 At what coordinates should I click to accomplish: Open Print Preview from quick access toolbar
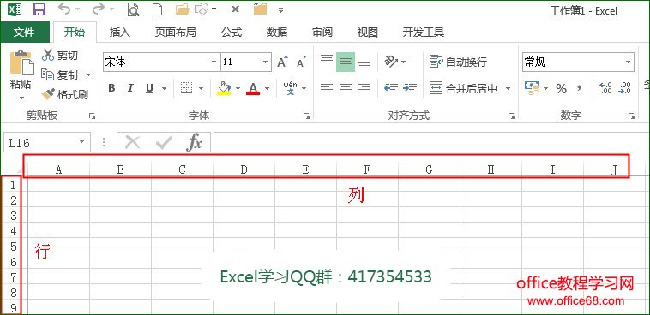[x=133, y=9]
